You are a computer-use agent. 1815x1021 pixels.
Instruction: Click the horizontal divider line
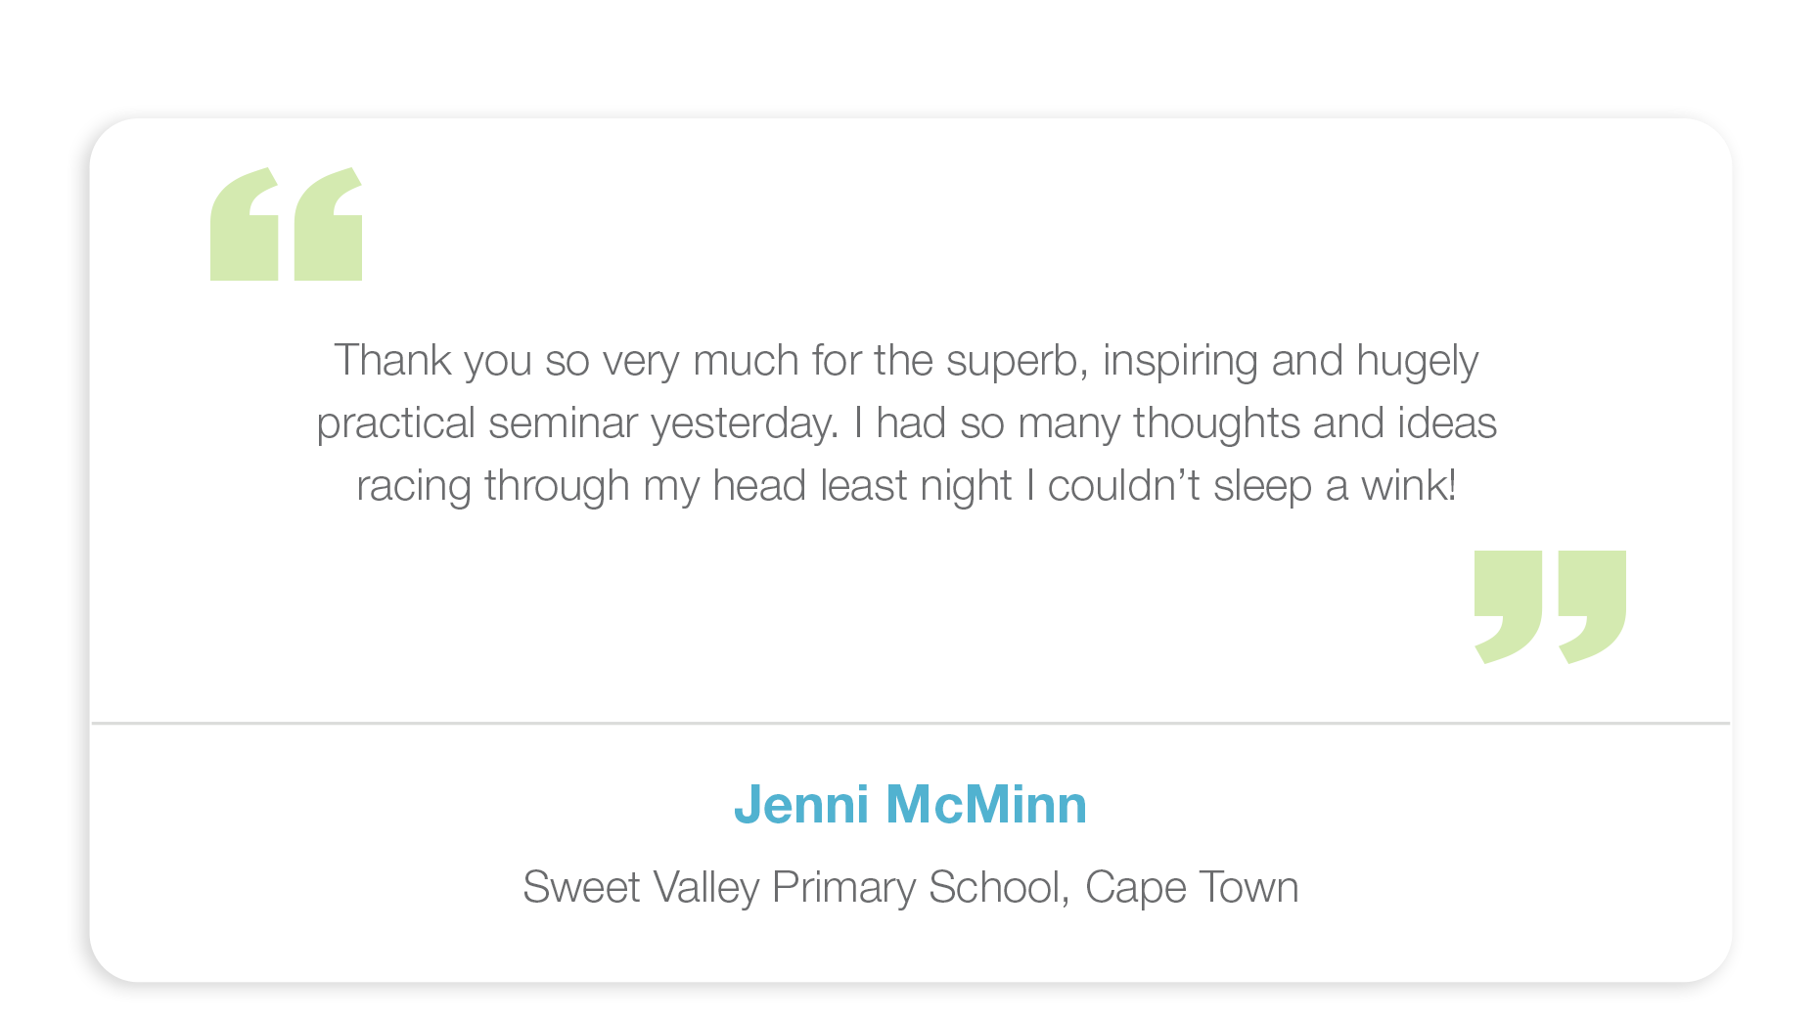[x=910, y=724]
